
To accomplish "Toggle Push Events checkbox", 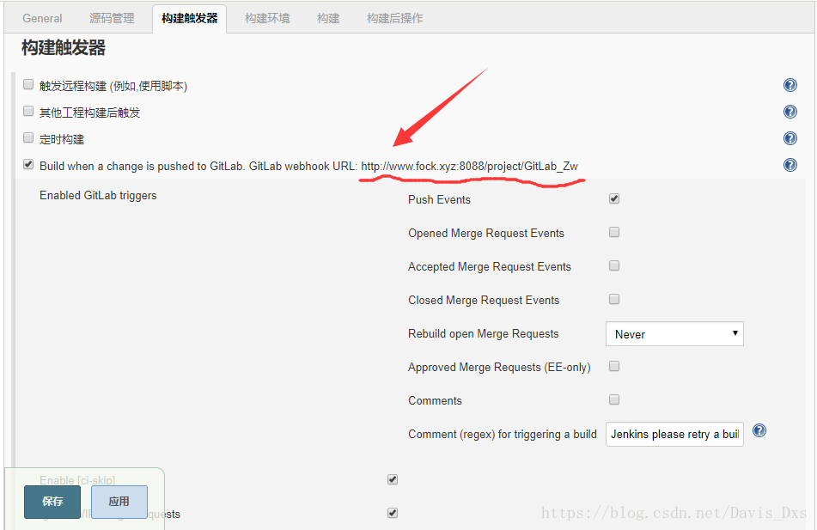I will (x=614, y=198).
